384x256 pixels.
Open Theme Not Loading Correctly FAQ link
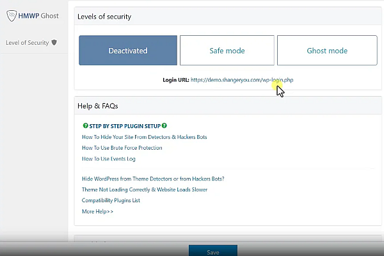(145, 189)
